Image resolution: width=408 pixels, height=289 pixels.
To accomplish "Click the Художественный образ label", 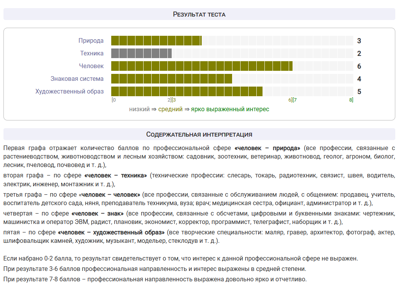I will click(69, 91).
